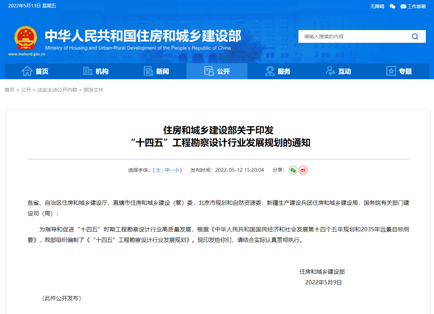Click the search magnifier icon
The width and height of the screenshot is (434, 314).
[x=415, y=36]
